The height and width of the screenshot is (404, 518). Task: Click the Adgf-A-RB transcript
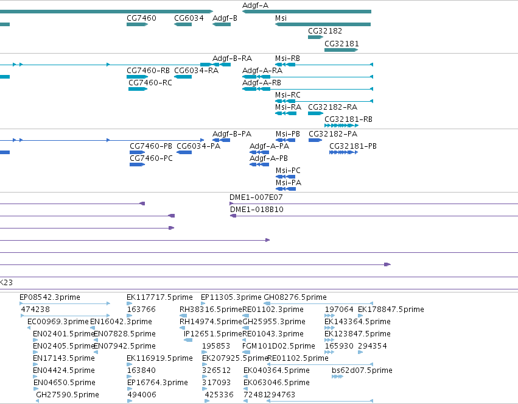tap(307, 89)
